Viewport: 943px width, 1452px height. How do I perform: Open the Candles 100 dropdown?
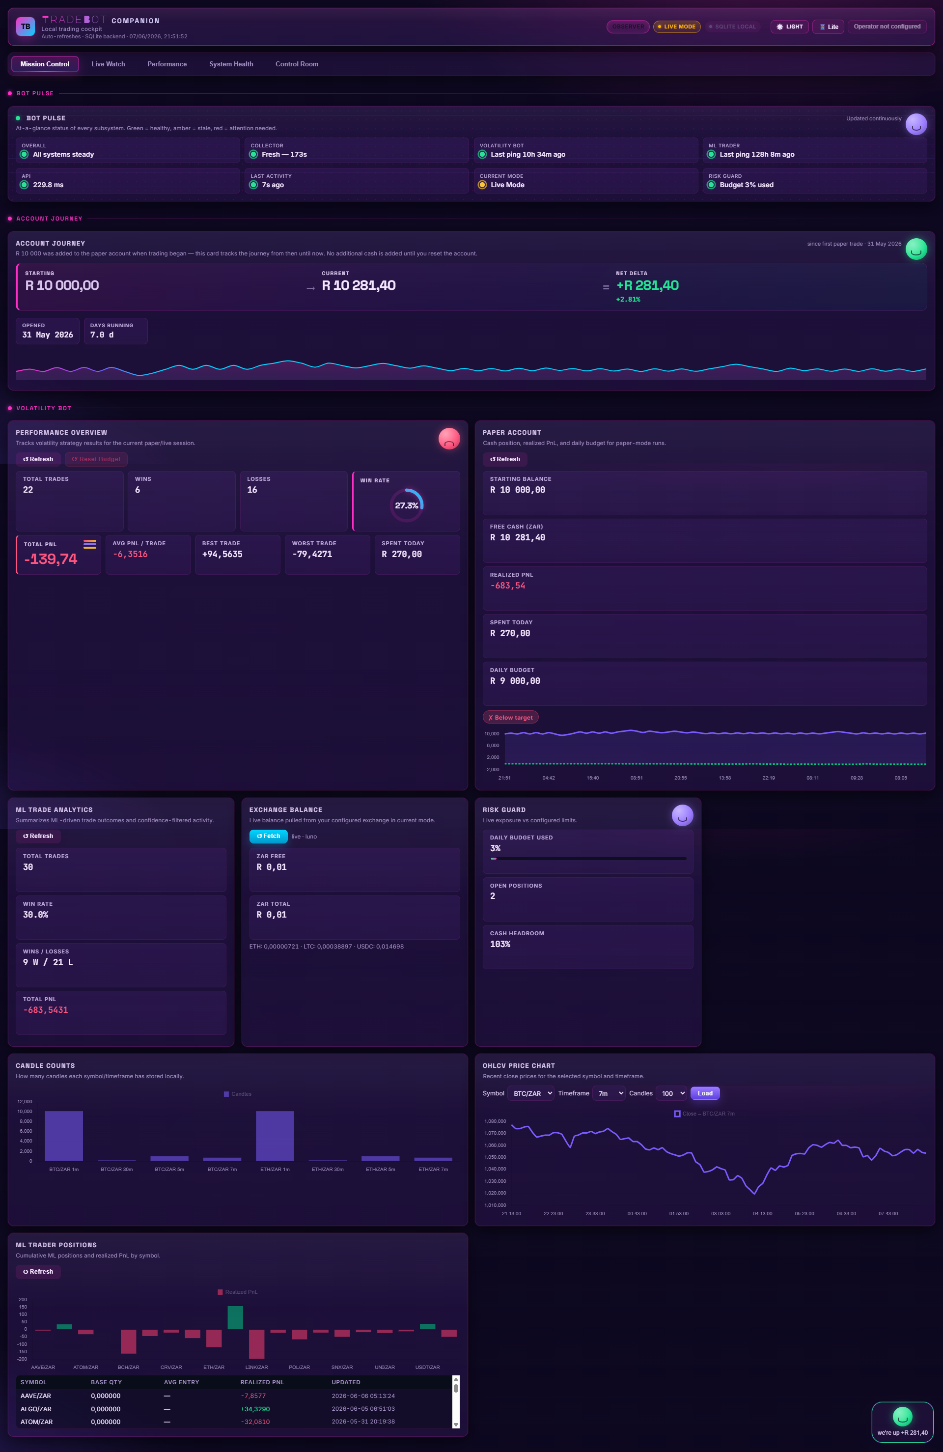pyautogui.click(x=671, y=1093)
